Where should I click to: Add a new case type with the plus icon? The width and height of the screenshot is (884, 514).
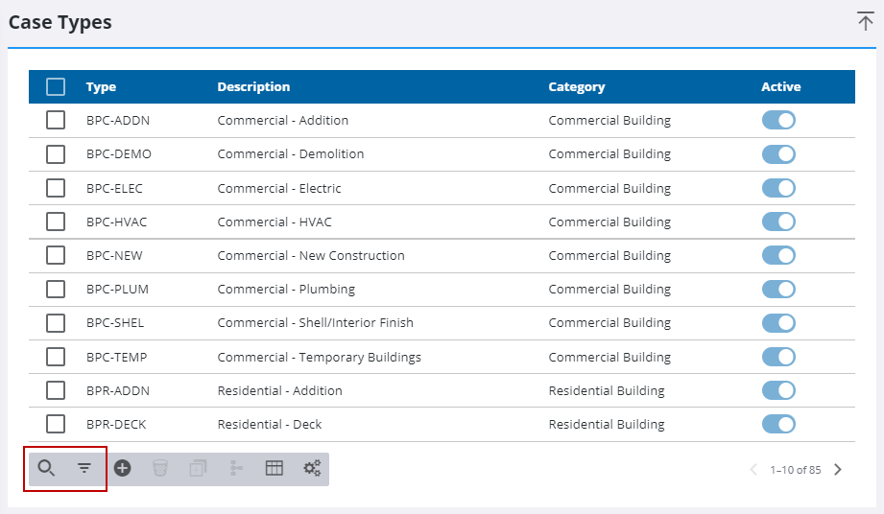coord(122,468)
